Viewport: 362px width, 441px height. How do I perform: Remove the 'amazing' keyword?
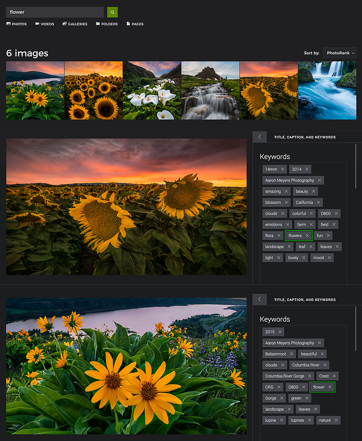(x=286, y=191)
